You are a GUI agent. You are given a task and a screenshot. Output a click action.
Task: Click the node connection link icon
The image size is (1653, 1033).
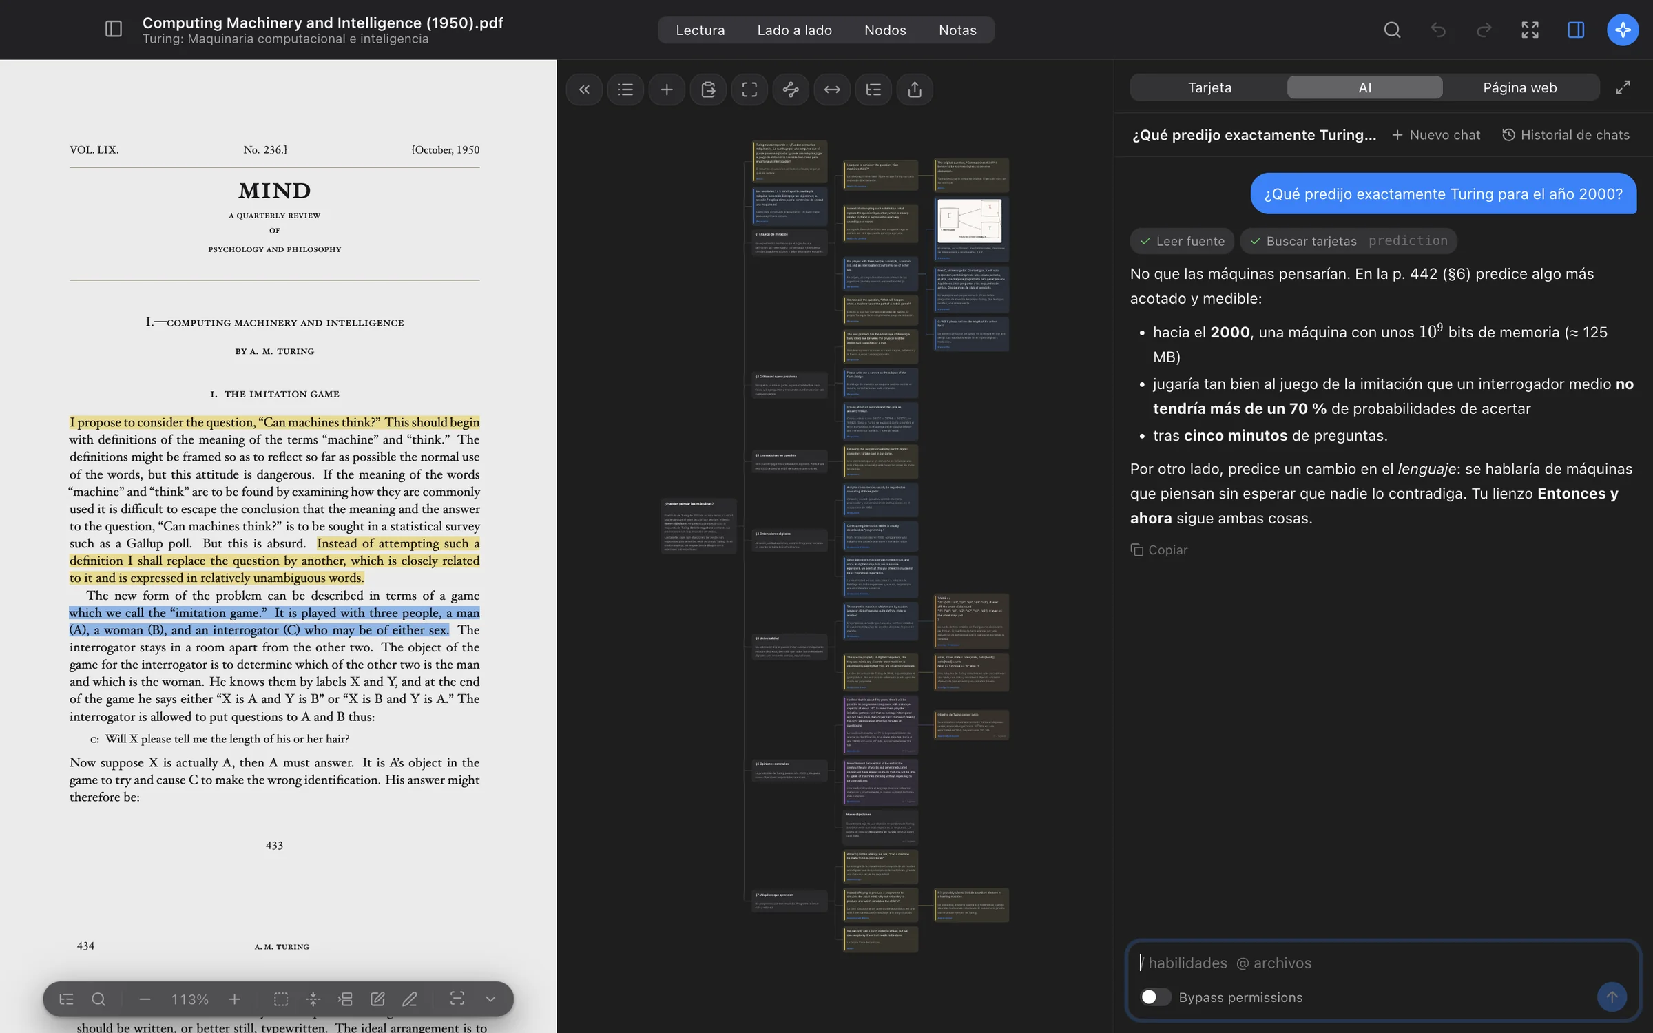click(x=791, y=90)
